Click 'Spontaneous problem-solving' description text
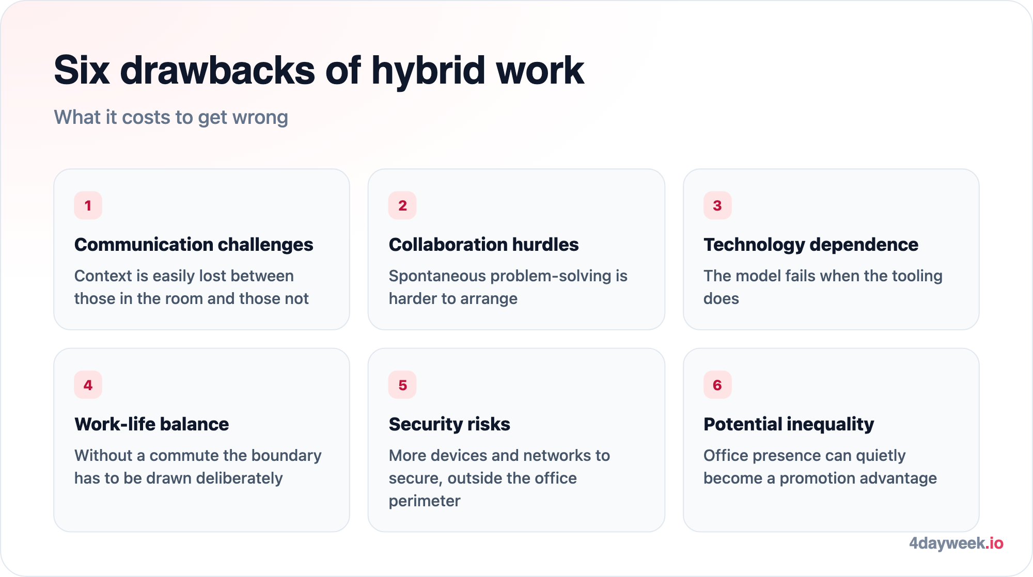Image resolution: width=1033 pixels, height=577 pixels. [x=508, y=287]
